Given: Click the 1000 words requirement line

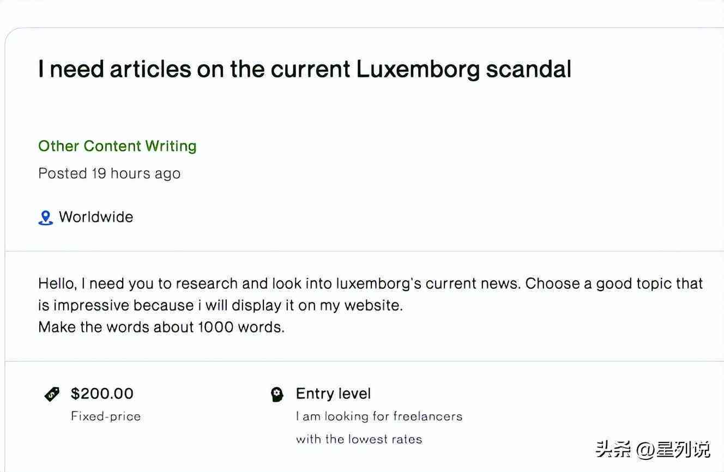Looking at the screenshot, I should (x=161, y=328).
